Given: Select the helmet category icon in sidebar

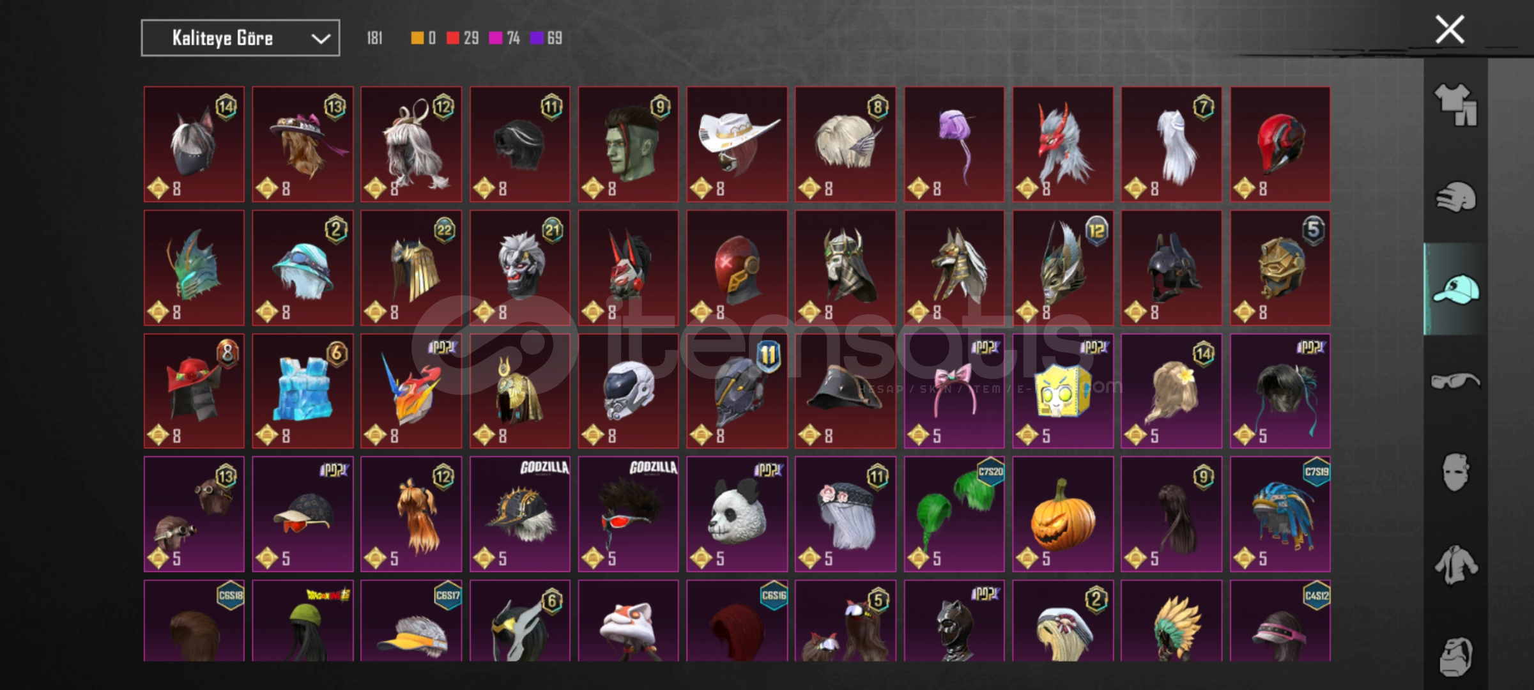Looking at the screenshot, I should (1455, 197).
